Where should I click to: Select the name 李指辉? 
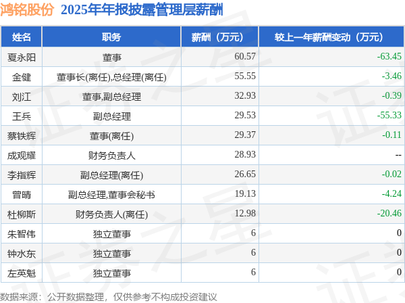[22, 175]
